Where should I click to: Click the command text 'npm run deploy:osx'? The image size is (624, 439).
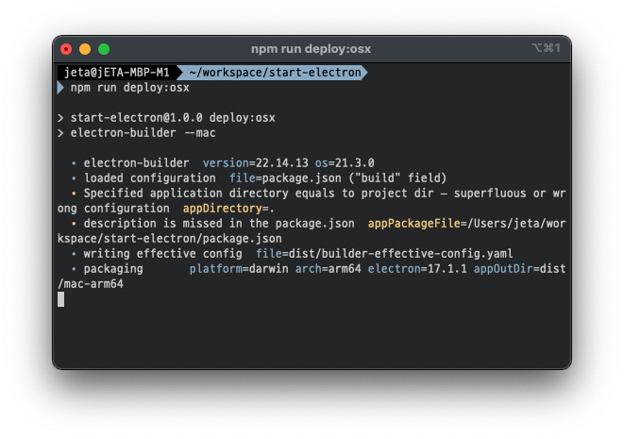(129, 88)
